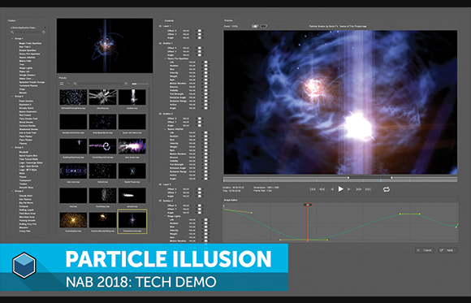Click the Presets search magnifier icon
Image resolution: width=471 pixels, height=303 pixels.
(x=75, y=84)
